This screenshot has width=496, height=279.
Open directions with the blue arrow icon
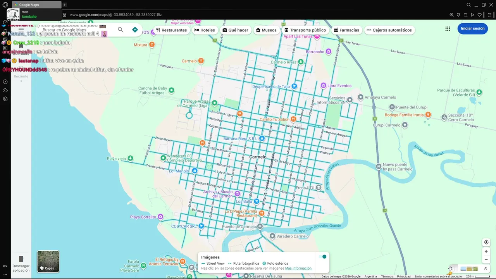click(x=135, y=30)
